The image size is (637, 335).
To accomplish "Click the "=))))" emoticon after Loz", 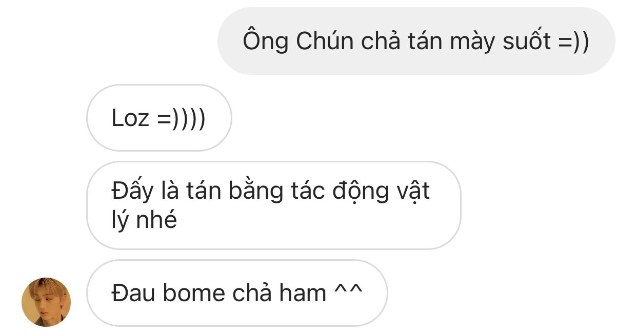I will (x=182, y=118).
